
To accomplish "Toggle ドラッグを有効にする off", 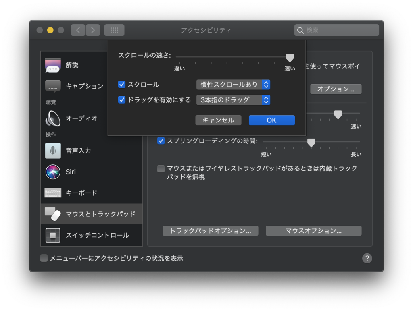I will [121, 100].
